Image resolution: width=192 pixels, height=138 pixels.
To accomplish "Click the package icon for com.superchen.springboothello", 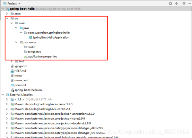I will [26, 33].
